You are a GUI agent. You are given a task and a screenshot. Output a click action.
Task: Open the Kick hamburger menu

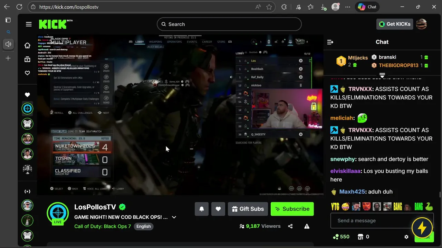click(x=29, y=24)
